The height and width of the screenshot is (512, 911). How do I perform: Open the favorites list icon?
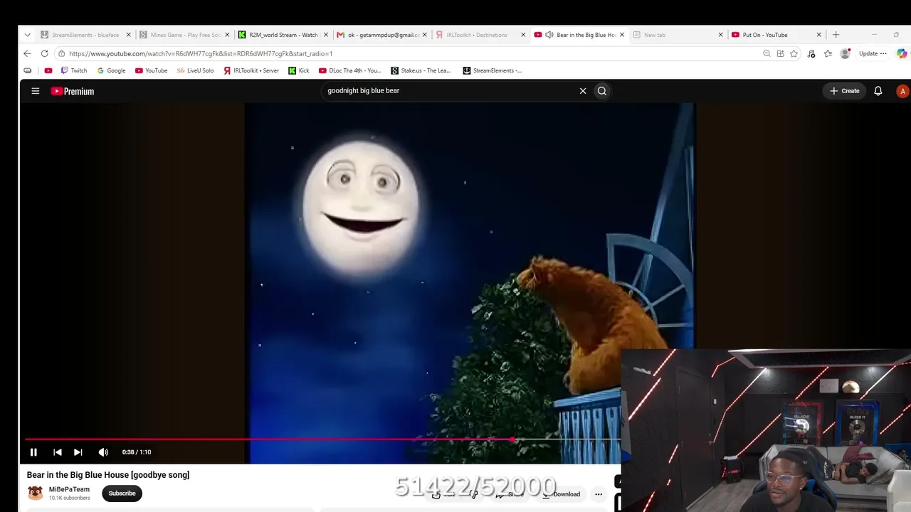point(828,53)
